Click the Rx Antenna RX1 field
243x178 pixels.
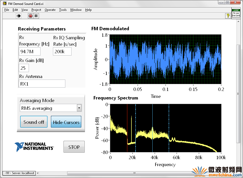(x=42, y=84)
